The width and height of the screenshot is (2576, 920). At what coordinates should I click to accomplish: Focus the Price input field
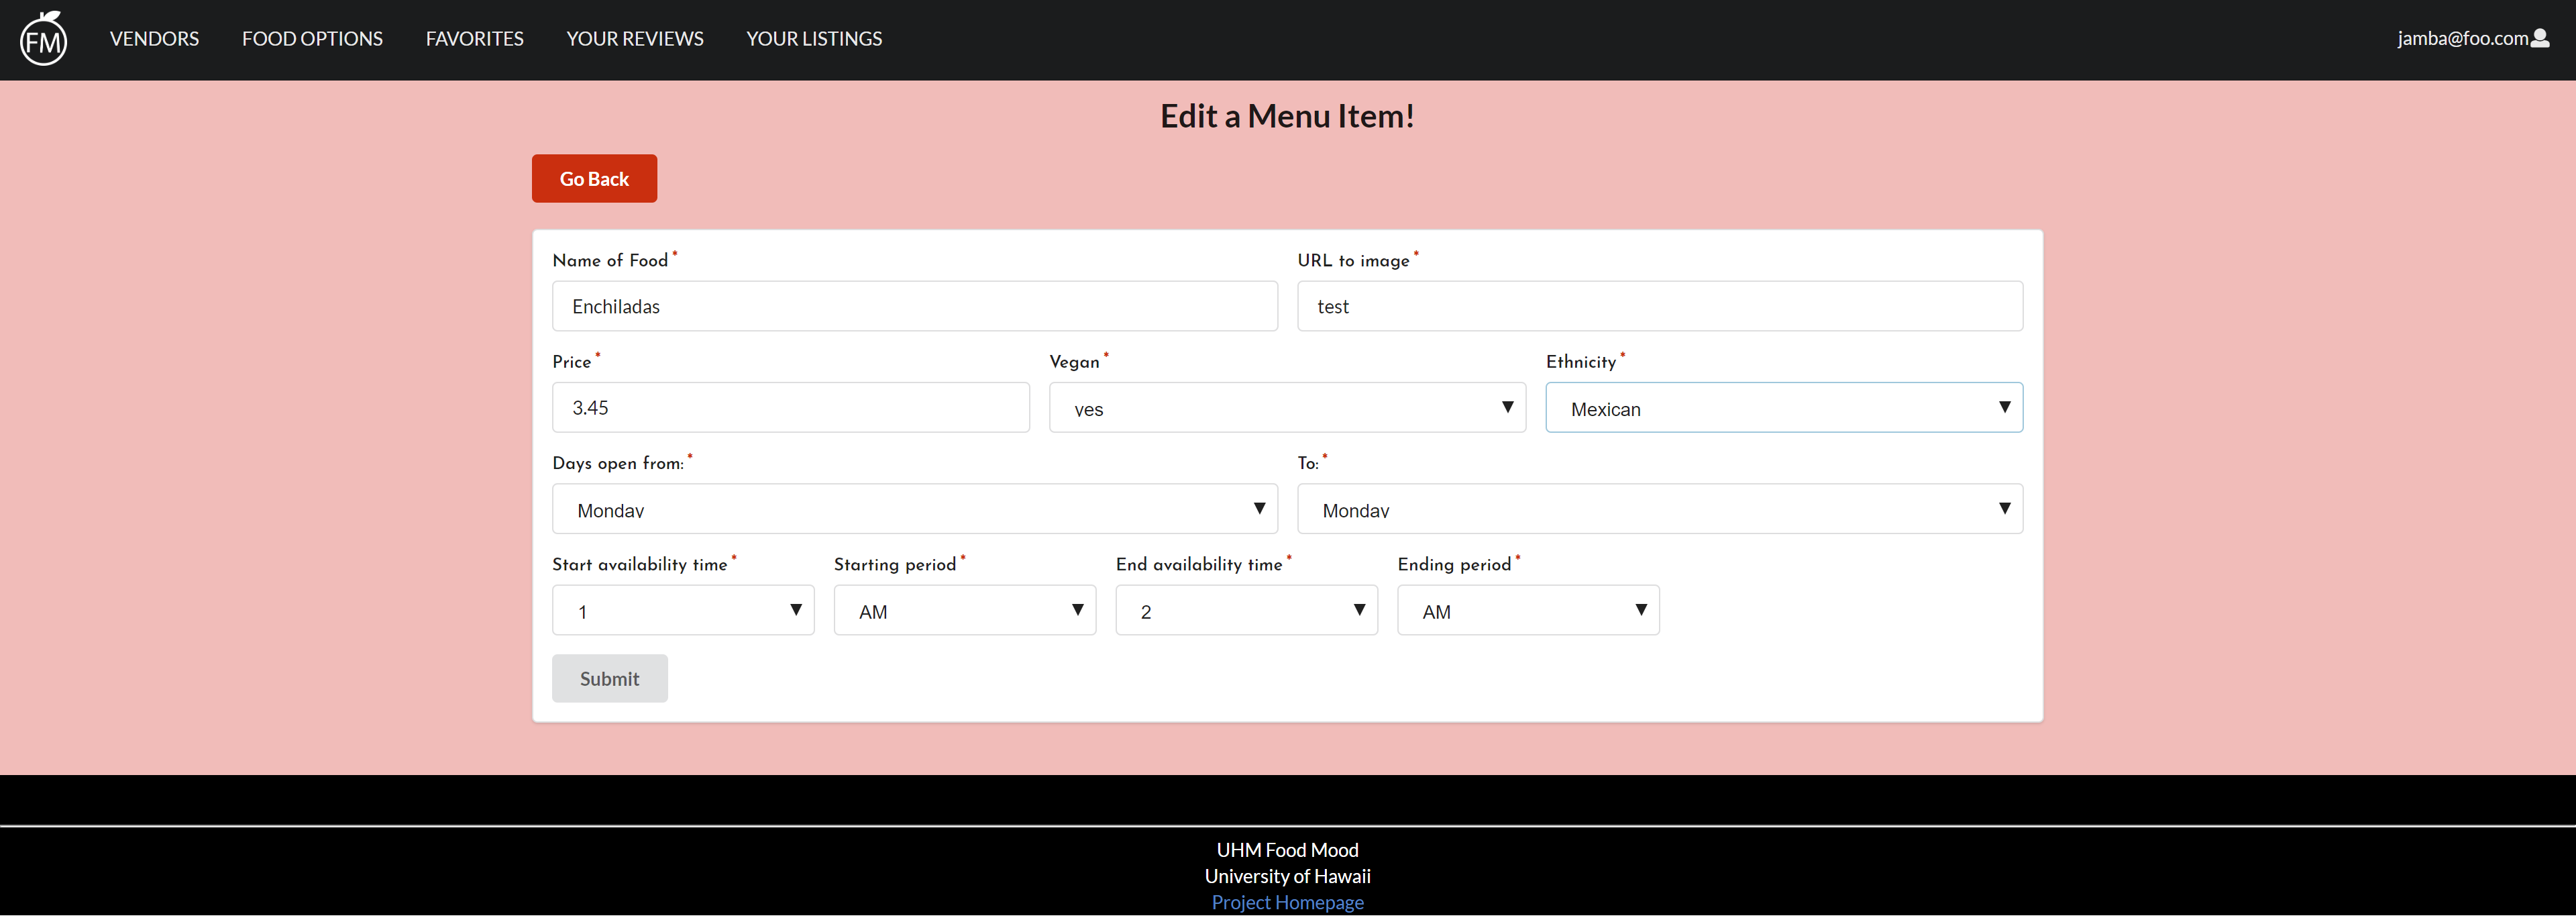pos(790,407)
